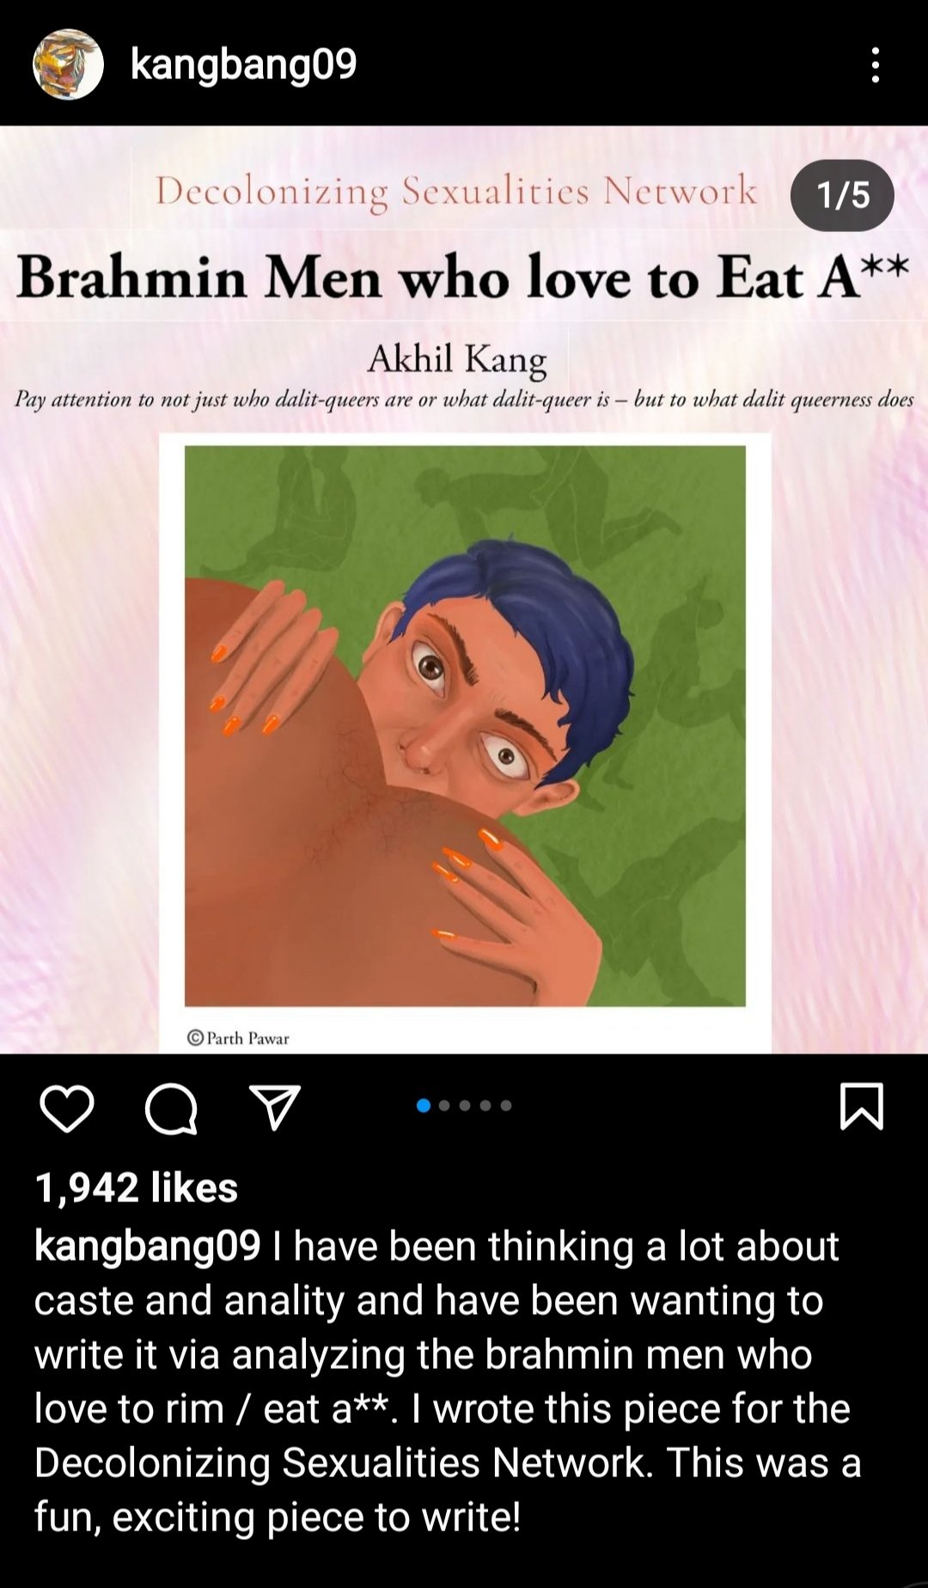The image size is (928, 1588).
Task: Tap the Brahmin Men article title text
Action: (x=463, y=278)
